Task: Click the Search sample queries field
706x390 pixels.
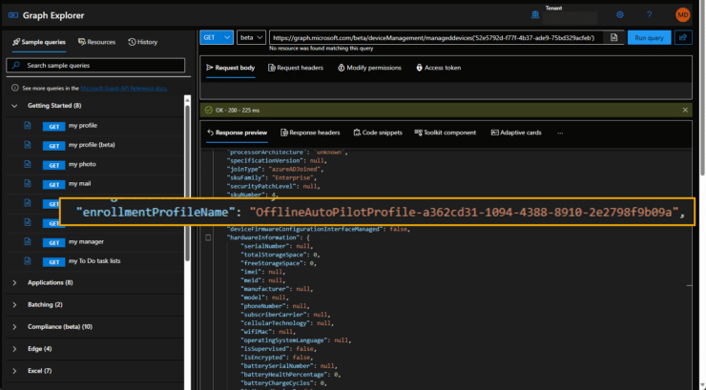Action: point(95,65)
